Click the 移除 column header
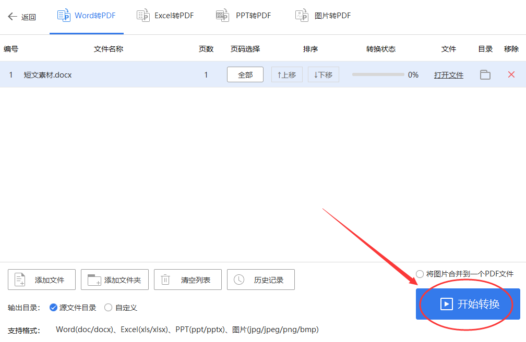The height and width of the screenshot is (342, 526). 511,49
